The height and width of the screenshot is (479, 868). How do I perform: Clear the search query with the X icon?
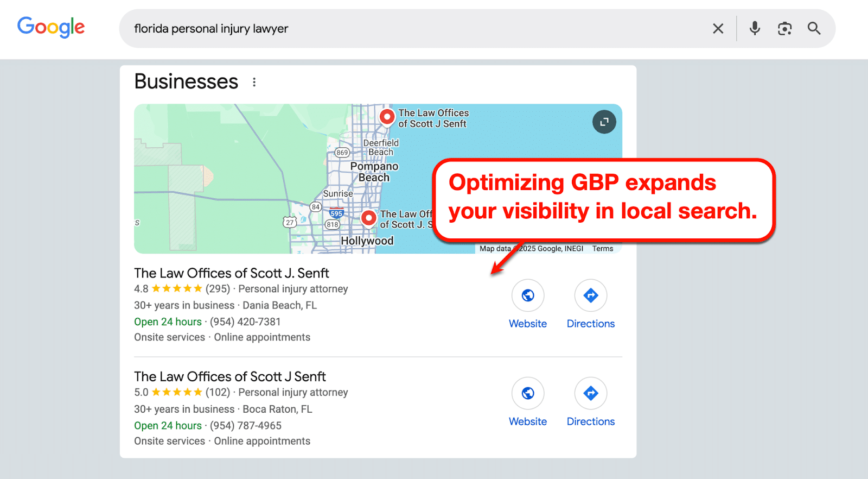(x=718, y=28)
